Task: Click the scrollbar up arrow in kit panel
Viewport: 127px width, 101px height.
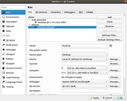Action: pos(124,15)
